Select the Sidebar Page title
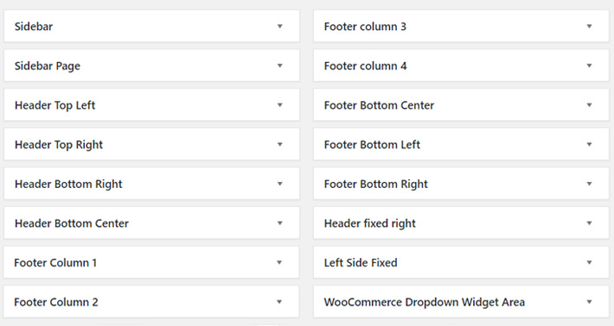 click(x=48, y=66)
